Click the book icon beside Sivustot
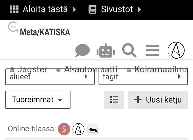Viewport: 193px width, 140px height. [x=92, y=9]
